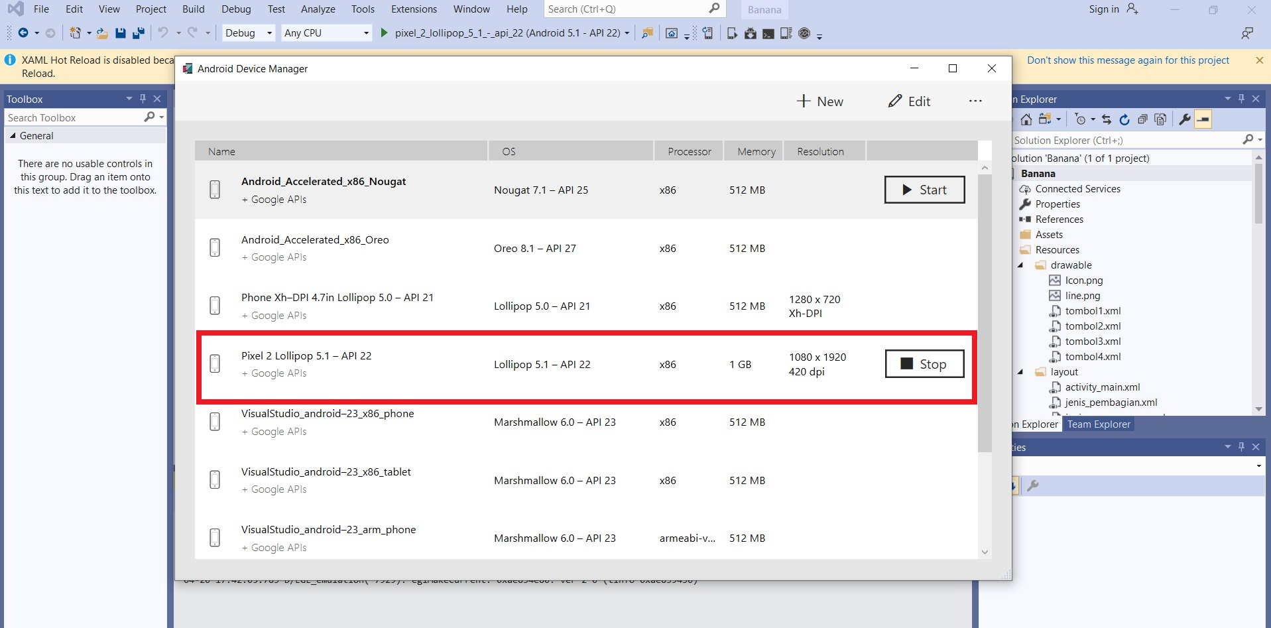The image size is (1271, 628).
Task: Click the Open File folder icon
Action: click(102, 33)
